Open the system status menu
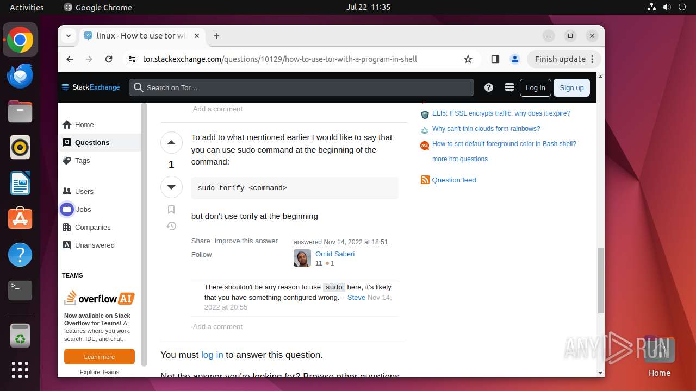The width and height of the screenshot is (696, 391). tap(667, 7)
